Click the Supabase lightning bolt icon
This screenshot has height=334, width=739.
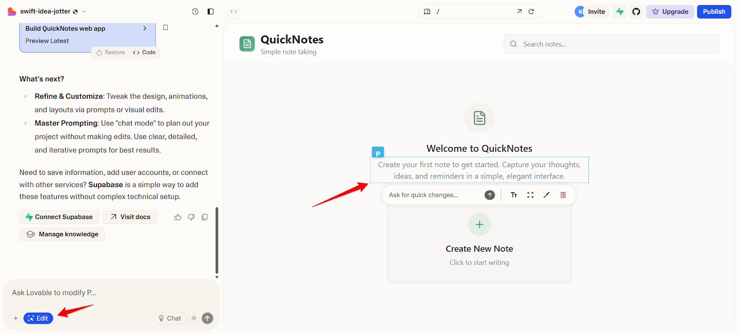(x=620, y=12)
